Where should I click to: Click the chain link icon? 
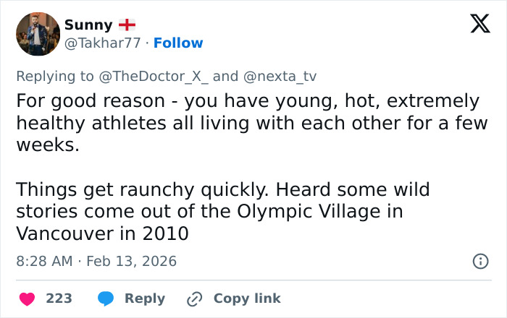[194, 298]
